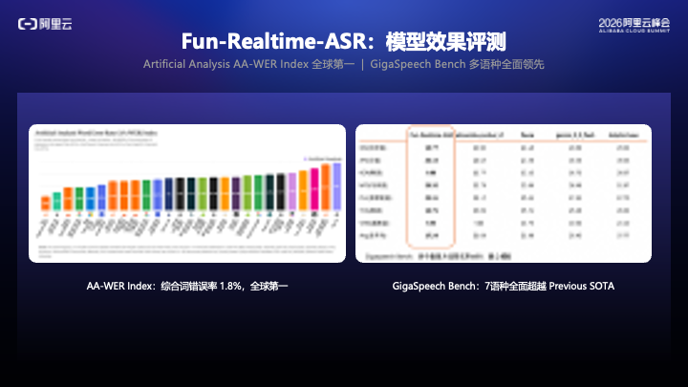688x387 pixels.
Task: Click caption GigaSpeech Bench：7语种全面超越 Previous SOTA
Action: tap(504, 286)
